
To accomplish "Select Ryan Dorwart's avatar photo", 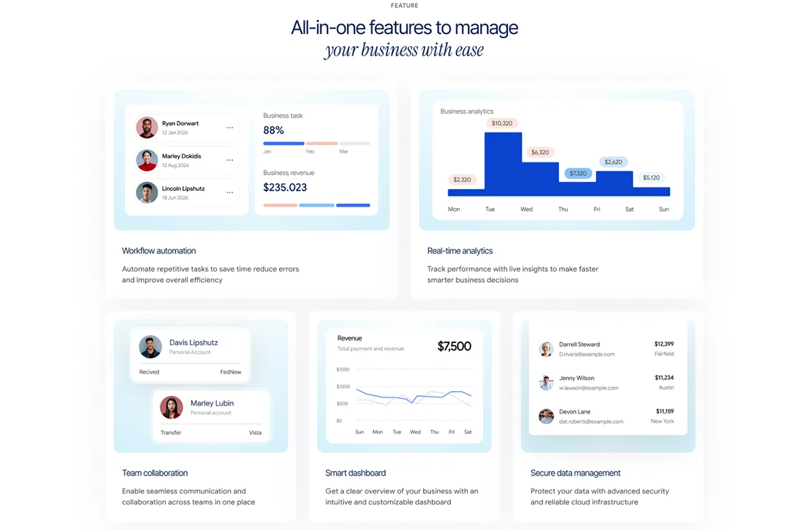I will pyautogui.click(x=147, y=127).
